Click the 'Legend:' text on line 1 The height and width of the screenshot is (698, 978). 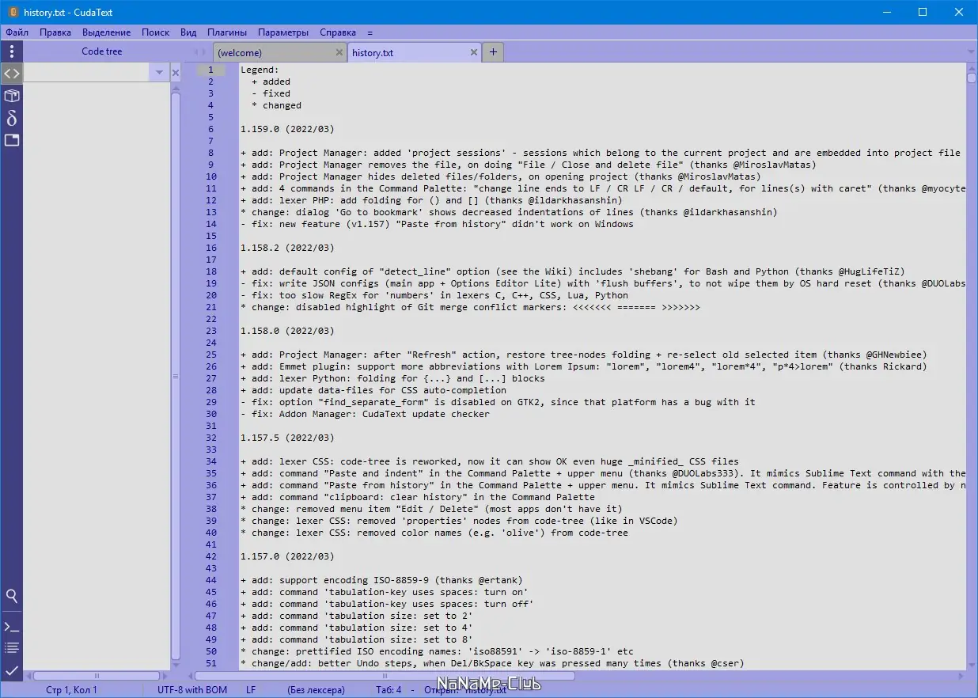[x=260, y=70]
